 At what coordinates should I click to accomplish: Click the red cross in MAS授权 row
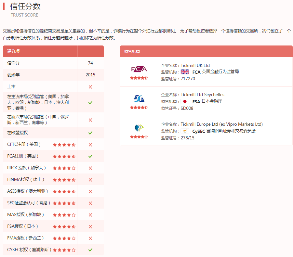[x=90, y=215]
